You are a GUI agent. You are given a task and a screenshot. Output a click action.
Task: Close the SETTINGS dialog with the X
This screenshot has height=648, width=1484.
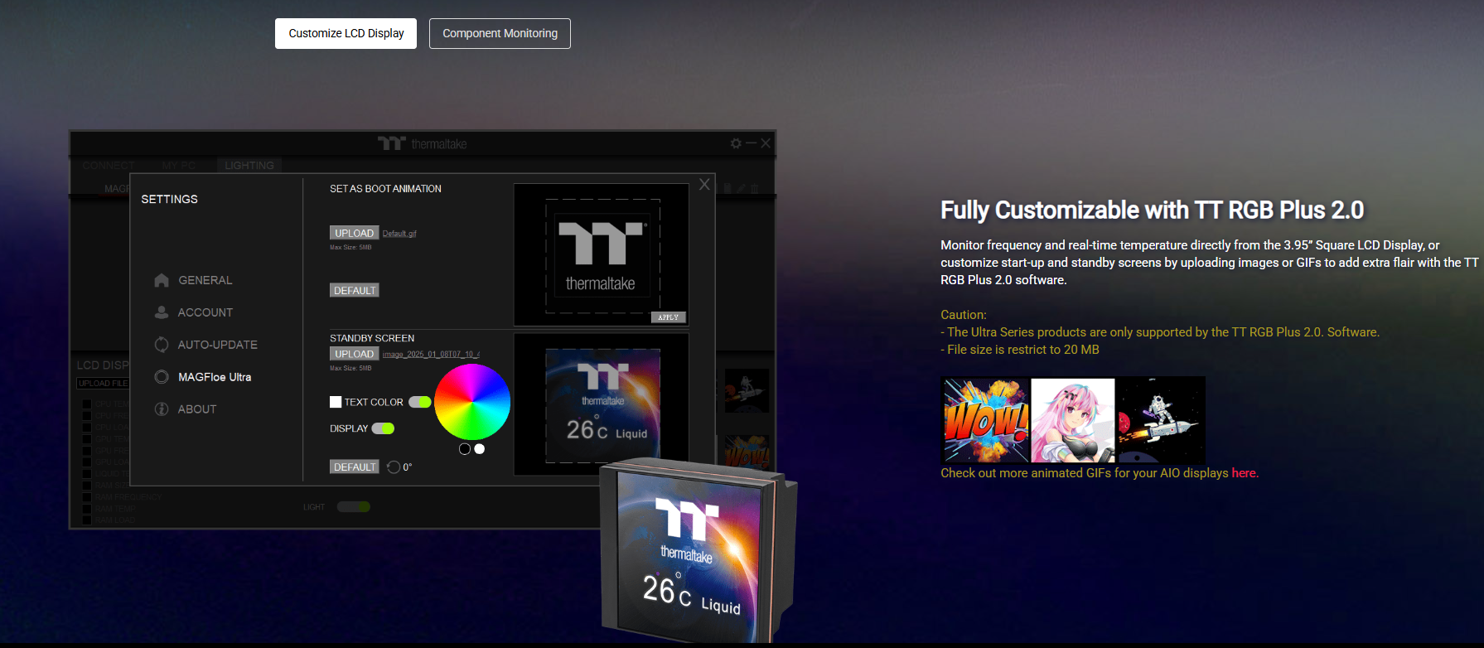coord(704,184)
